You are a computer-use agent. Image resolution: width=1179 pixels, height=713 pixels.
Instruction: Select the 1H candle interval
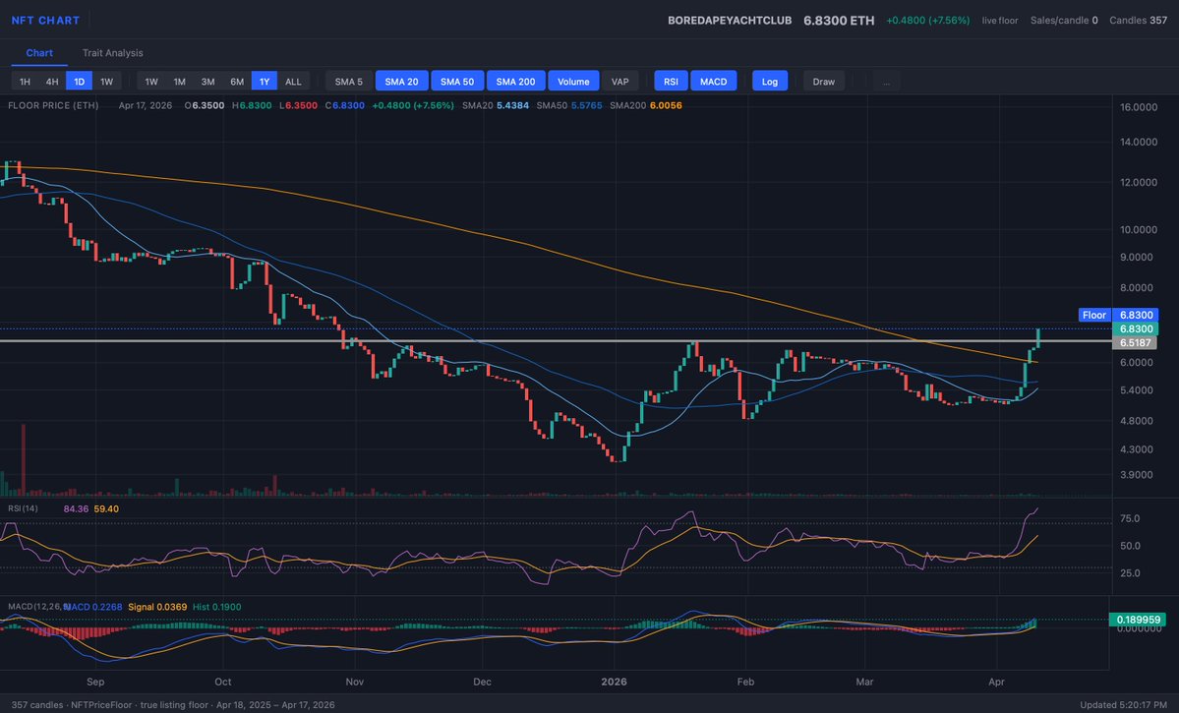(25, 82)
